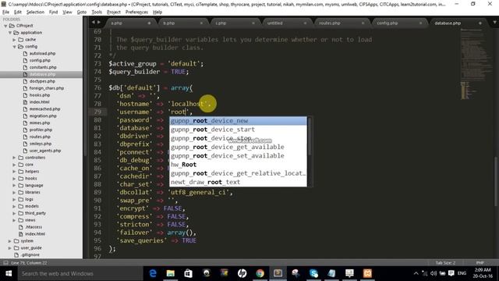The width and height of the screenshot is (499, 281).
Task: Expand the models folder
Action: tap(14, 206)
